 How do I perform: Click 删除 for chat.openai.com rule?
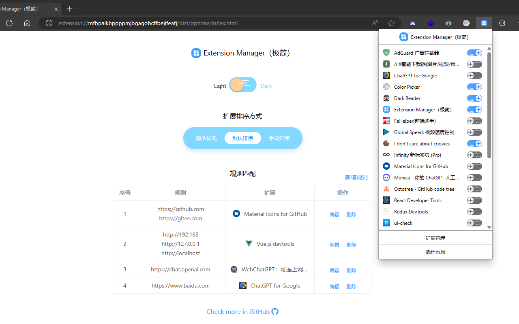pos(352,270)
